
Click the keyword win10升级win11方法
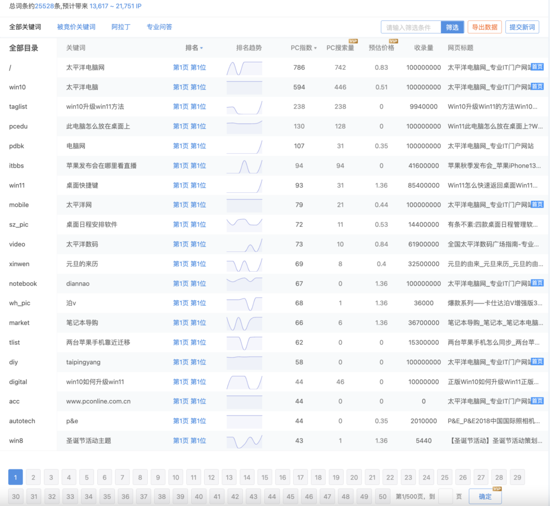click(95, 107)
